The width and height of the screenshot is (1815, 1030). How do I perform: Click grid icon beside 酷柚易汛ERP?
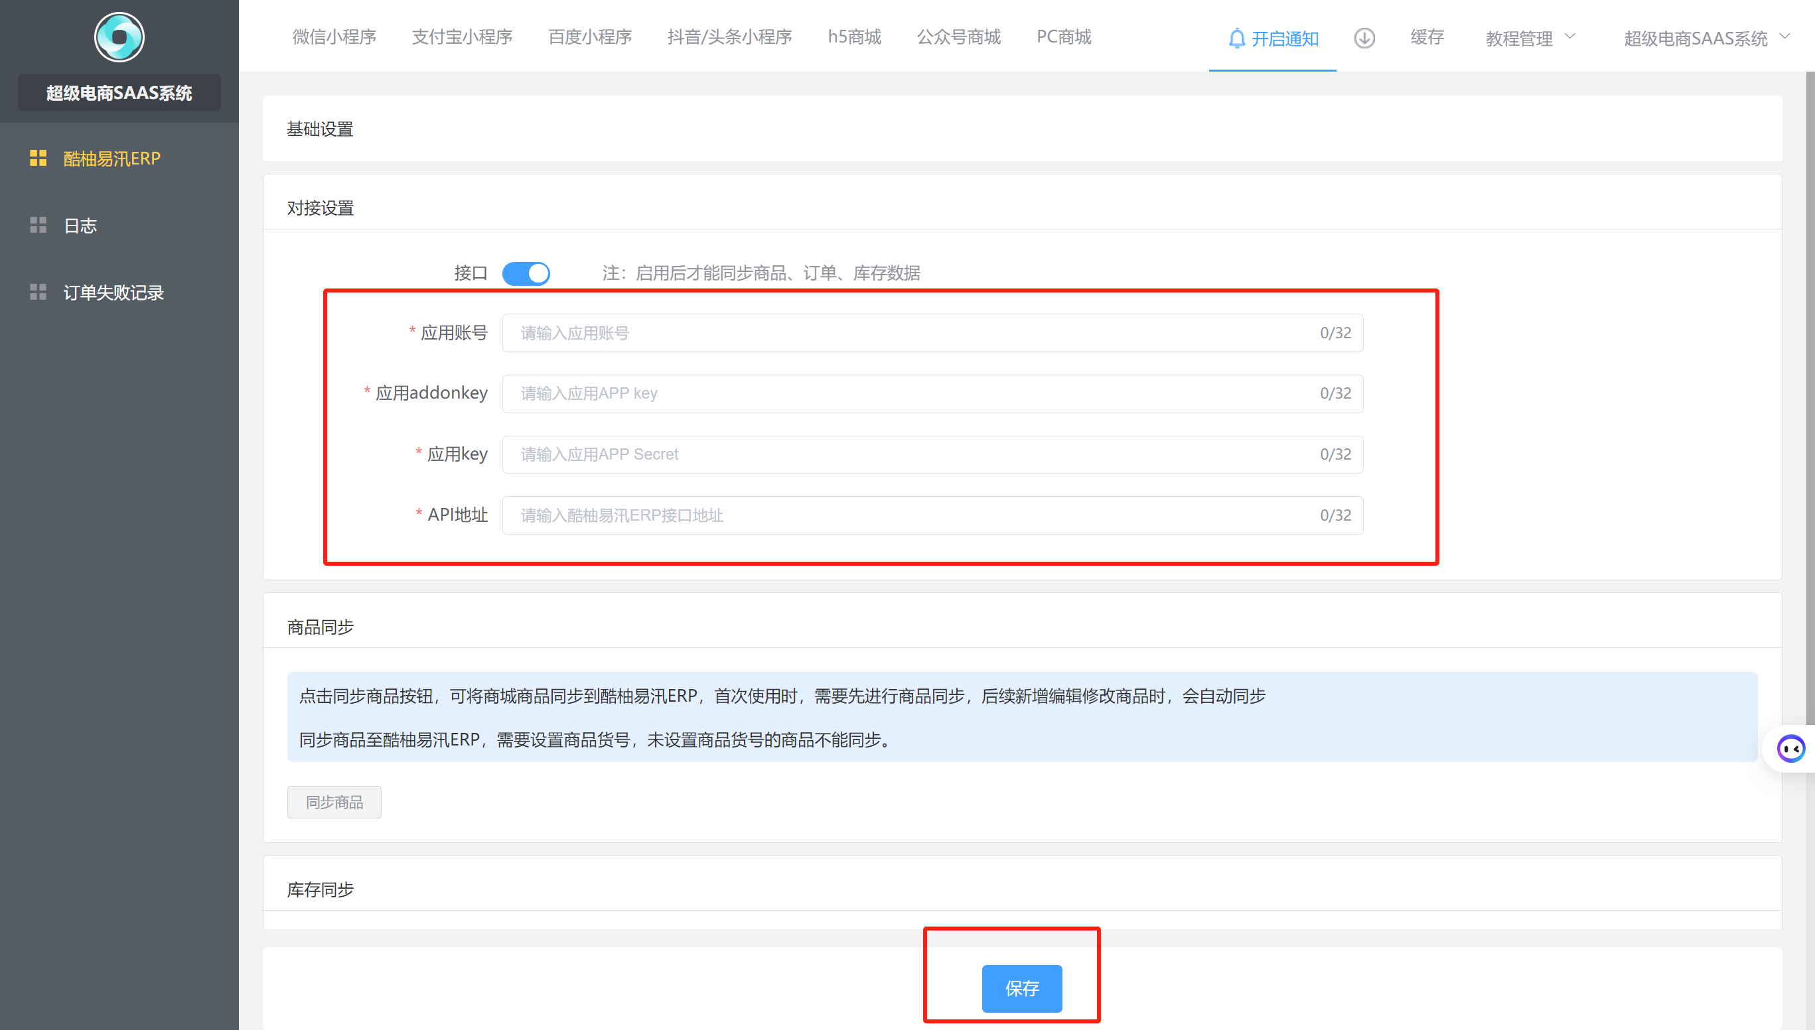38,158
